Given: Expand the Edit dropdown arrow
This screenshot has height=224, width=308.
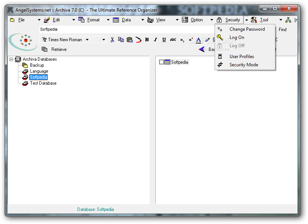Looking at the screenshot, I should (74, 20).
